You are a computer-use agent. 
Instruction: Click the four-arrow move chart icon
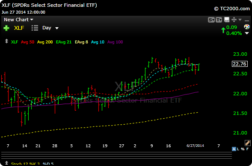[x=234, y=20]
